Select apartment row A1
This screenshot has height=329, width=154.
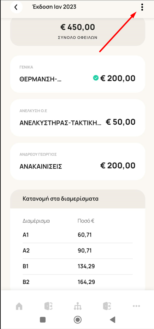(78, 235)
